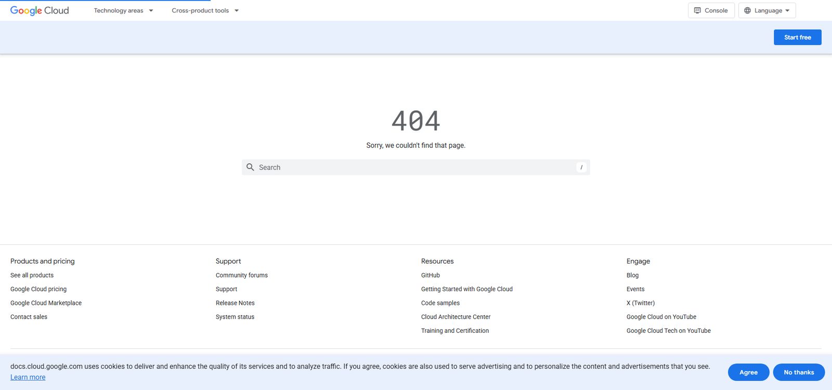This screenshot has width=832, height=390.
Task: Open See all products link
Action: pyautogui.click(x=32, y=275)
